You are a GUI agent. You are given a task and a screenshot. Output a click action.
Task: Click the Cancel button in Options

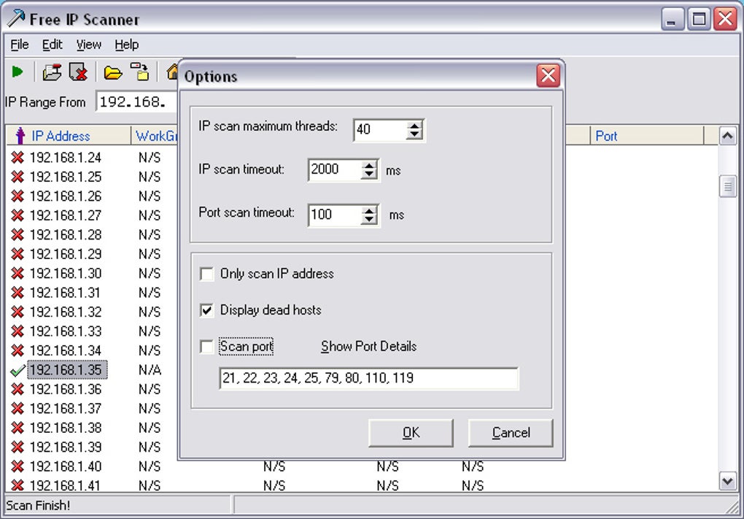(511, 433)
